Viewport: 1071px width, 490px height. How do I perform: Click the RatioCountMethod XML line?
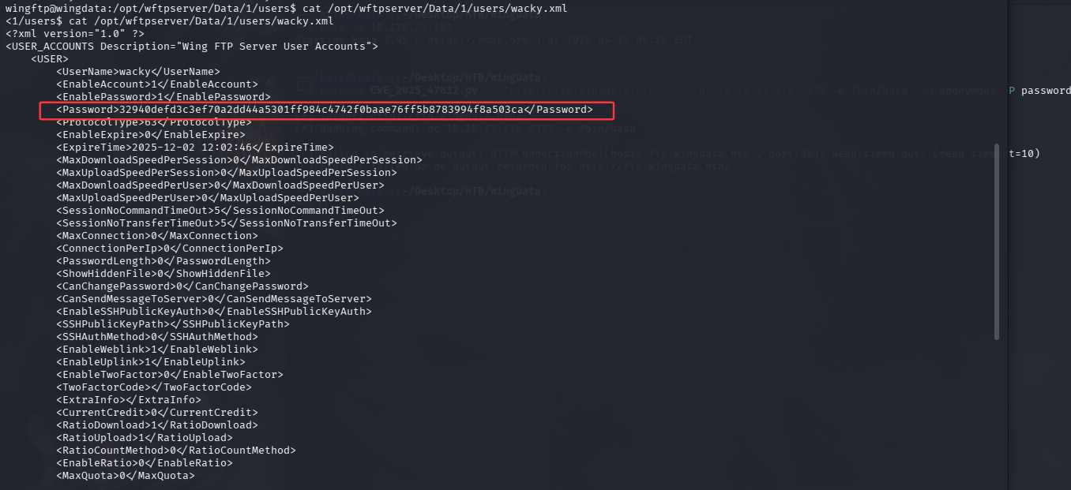tap(176, 451)
